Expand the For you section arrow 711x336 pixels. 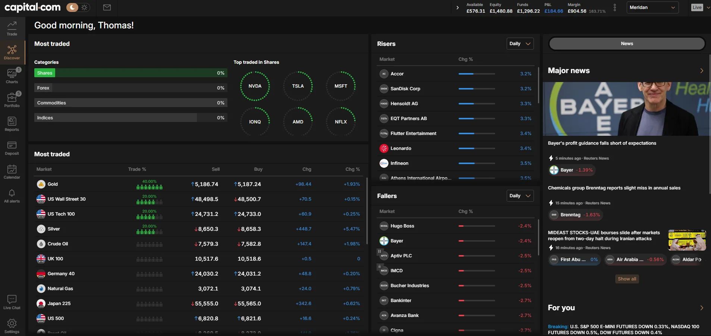pos(702,308)
